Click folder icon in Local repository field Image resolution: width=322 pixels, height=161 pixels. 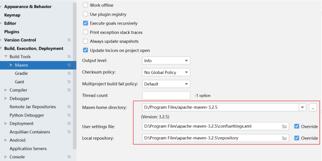[x=284, y=138]
